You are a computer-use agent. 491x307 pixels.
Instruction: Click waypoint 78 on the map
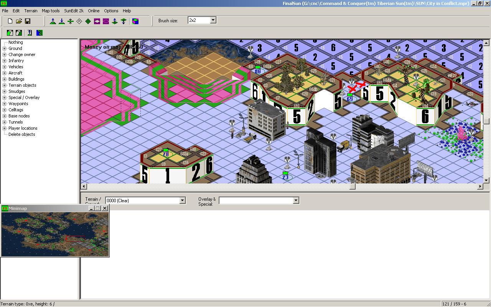click(x=166, y=153)
